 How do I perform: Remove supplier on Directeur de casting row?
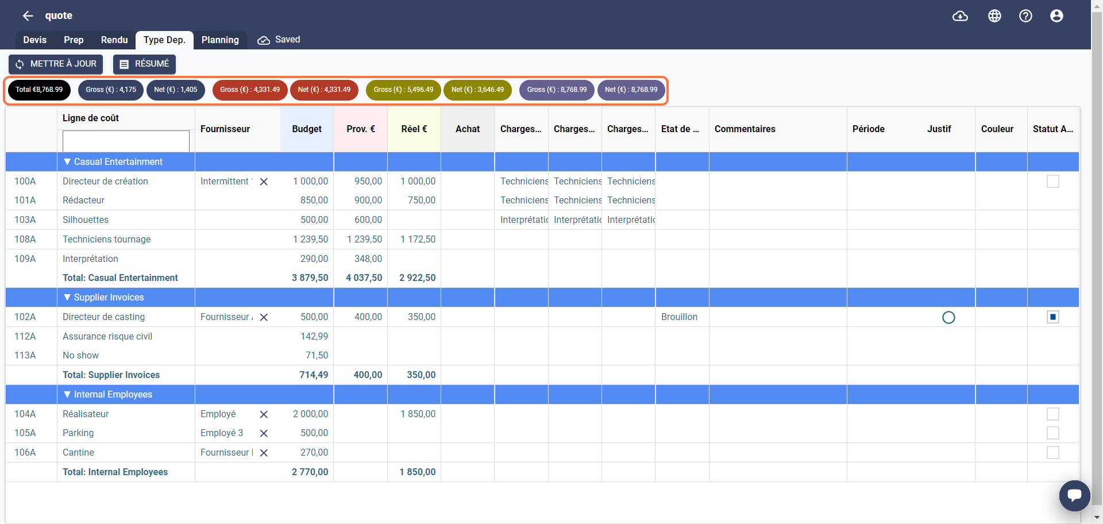click(264, 317)
